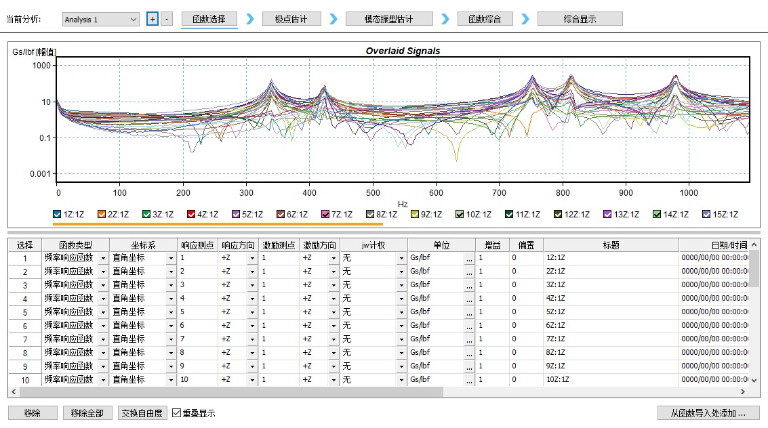Image resolution: width=768 pixels, height=428 pixels.
Task: Toggle the 7Z:1Z signal checkbox
Action: coord(325,214)
